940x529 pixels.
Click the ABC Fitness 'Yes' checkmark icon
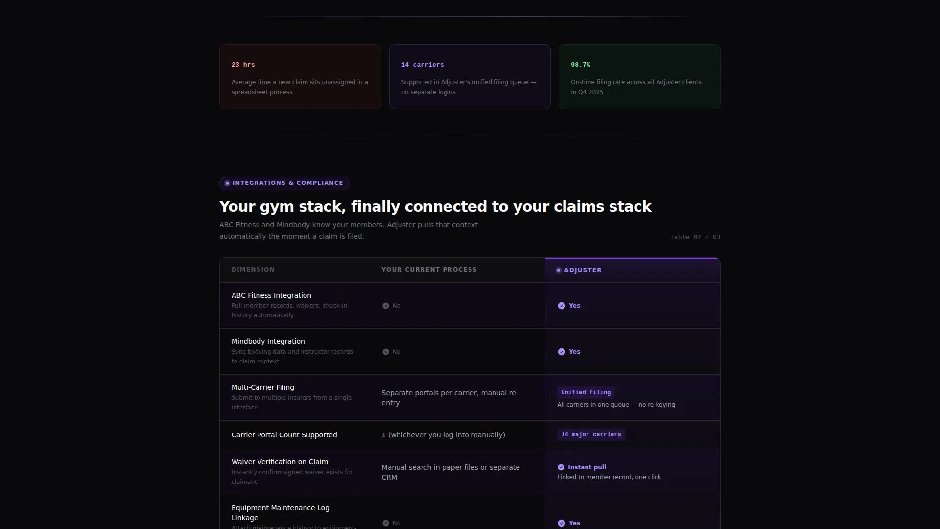[562, 306]
